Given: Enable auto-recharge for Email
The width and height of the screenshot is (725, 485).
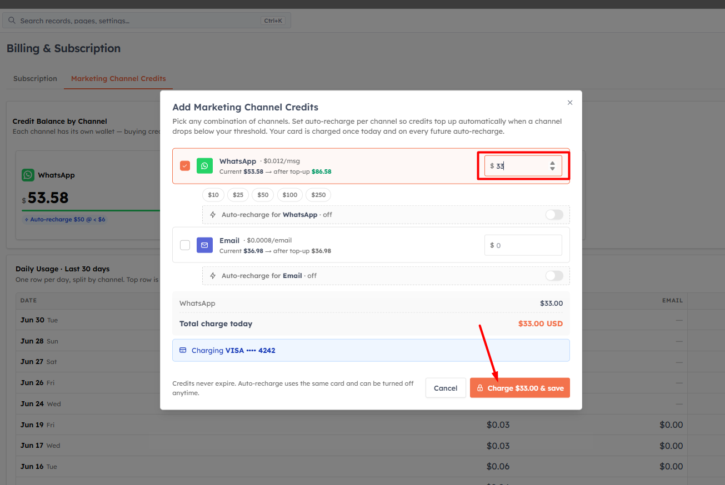Looking at the screenshot, I should pos(554,276).
